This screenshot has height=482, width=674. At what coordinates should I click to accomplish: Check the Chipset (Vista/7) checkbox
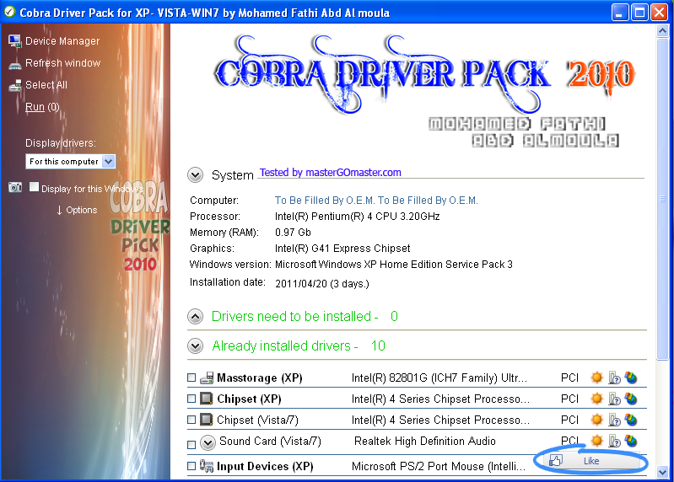[191, 420]
